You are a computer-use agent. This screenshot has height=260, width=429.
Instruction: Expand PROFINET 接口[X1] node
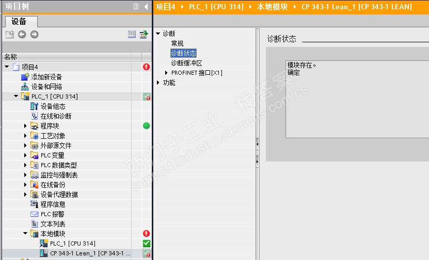(166, 73)
